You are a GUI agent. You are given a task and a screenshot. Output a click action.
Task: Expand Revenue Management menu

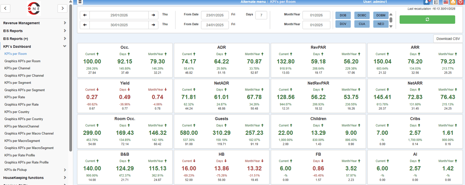coord(34,23)
